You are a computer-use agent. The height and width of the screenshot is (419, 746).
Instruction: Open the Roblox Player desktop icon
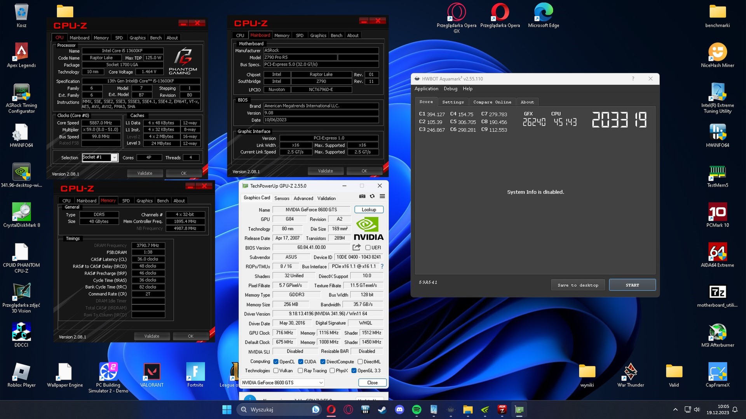click(21, 375)
